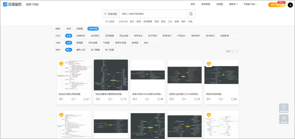The width and height of the screenshot is (295, 139).
Task: Click star icon on 语音识别技术的发展历史 card
Action: tap(146, 99)
